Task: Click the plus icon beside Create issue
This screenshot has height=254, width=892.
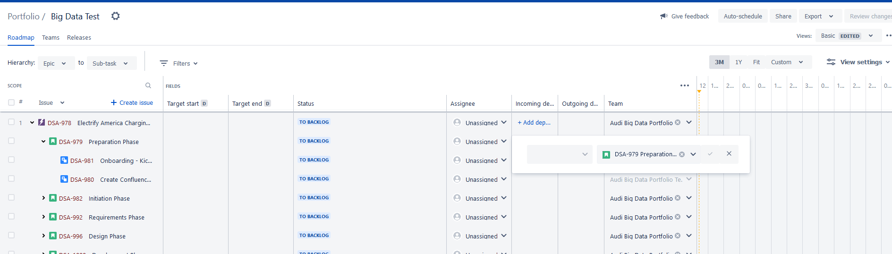Action: pos(113,102)
